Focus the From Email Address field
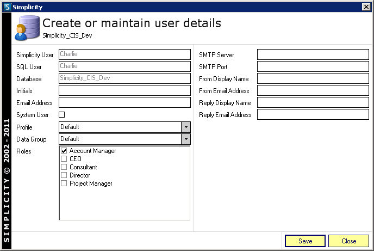 pyautogui.click(x=313, y=90)
